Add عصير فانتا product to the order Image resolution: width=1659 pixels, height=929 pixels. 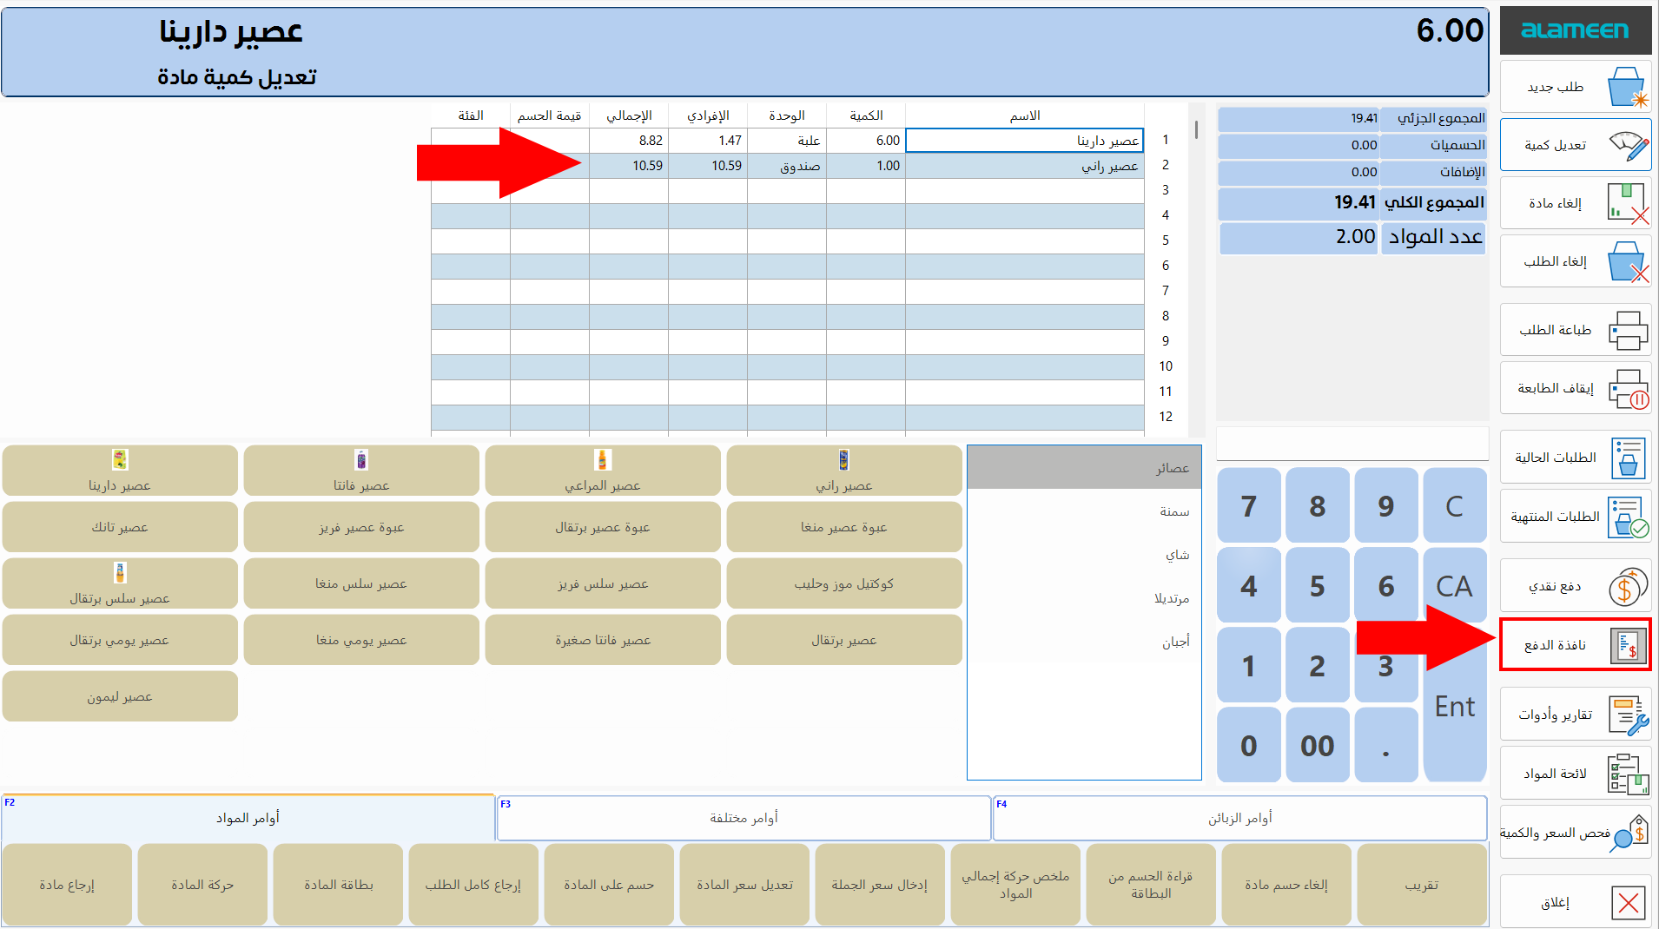[361, 471]
